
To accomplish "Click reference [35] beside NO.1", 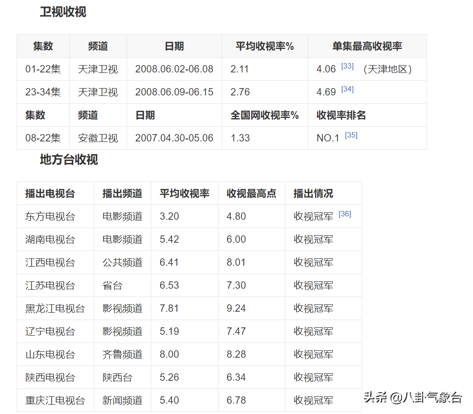I will point(351,135).
